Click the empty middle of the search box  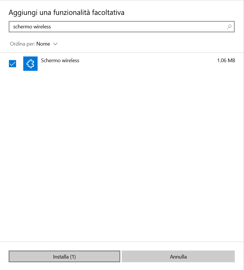[138, 27]
